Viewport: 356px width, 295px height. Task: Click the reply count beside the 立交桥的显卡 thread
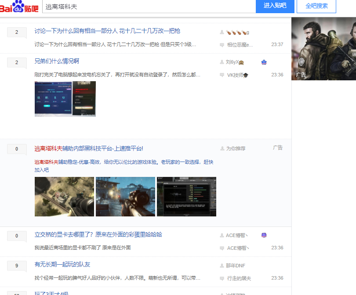point(17,236)
